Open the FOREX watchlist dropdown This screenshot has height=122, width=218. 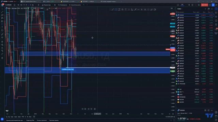point(180,9)
